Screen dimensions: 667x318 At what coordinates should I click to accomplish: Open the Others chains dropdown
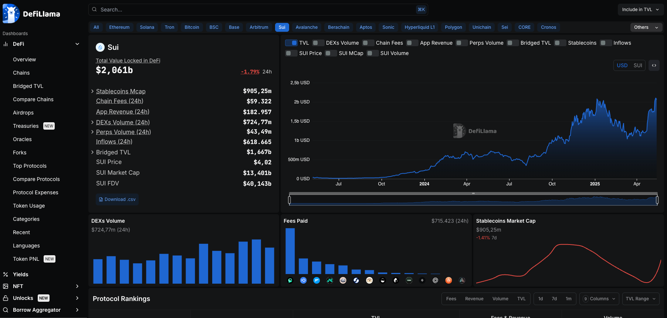click(646, 27)
